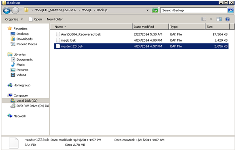Select AmnDb004_Recovered.bak file

(81, 34)
